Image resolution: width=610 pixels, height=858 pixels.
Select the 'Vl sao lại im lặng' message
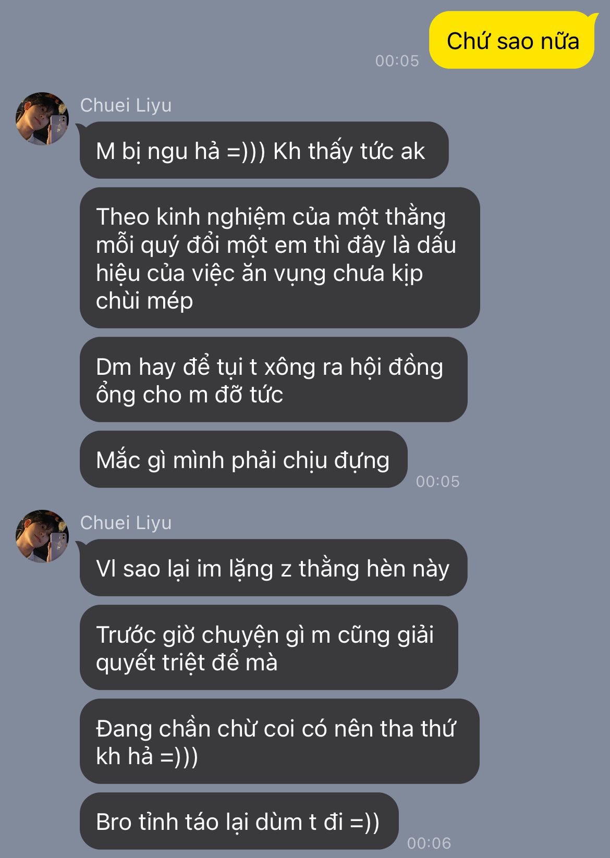pyautogui.click(x=273, y=568)
